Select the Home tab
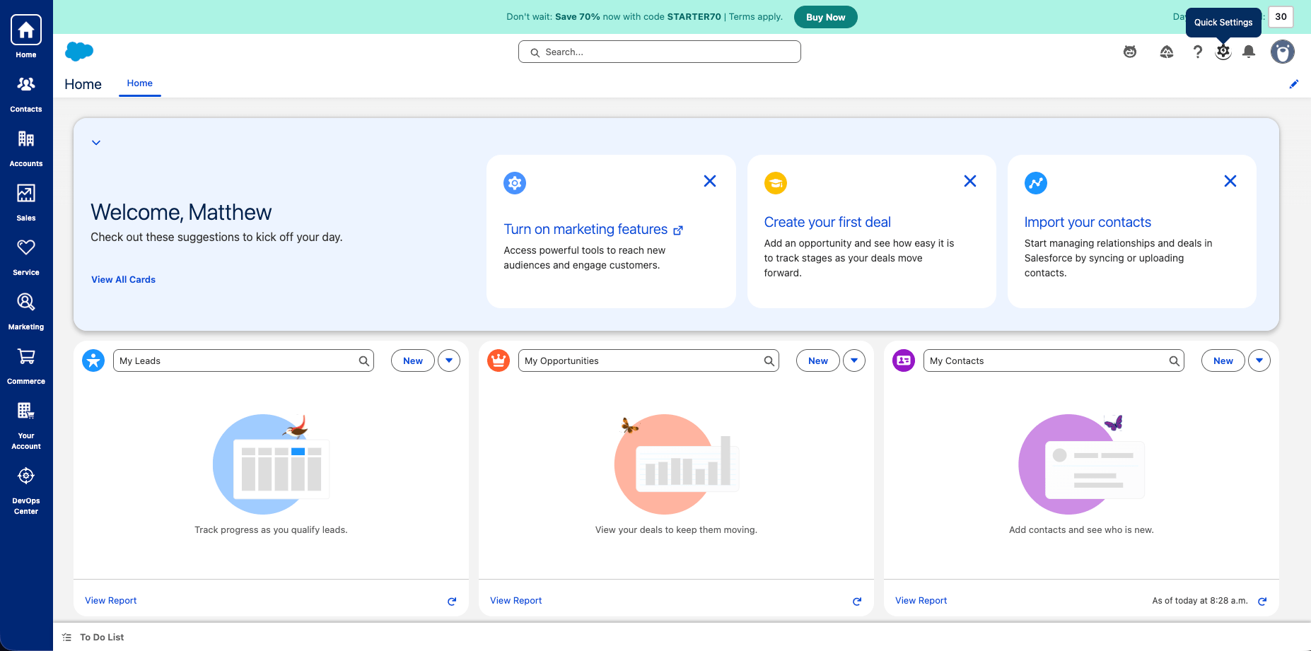Screen dimensions: 1311x651 [x=140, y=83]
